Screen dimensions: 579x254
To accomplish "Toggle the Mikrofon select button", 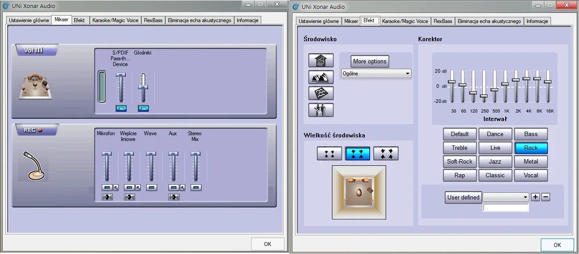I will click(107, 188).
